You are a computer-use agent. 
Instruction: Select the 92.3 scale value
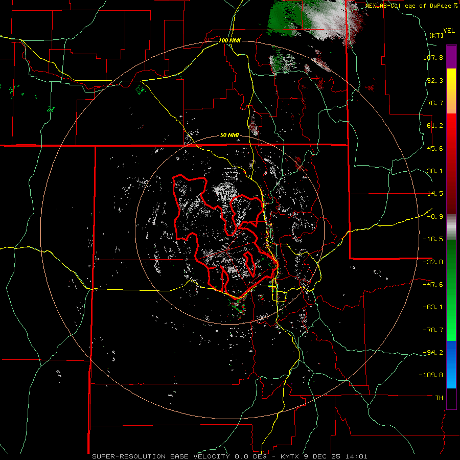[x=435, y=80]
